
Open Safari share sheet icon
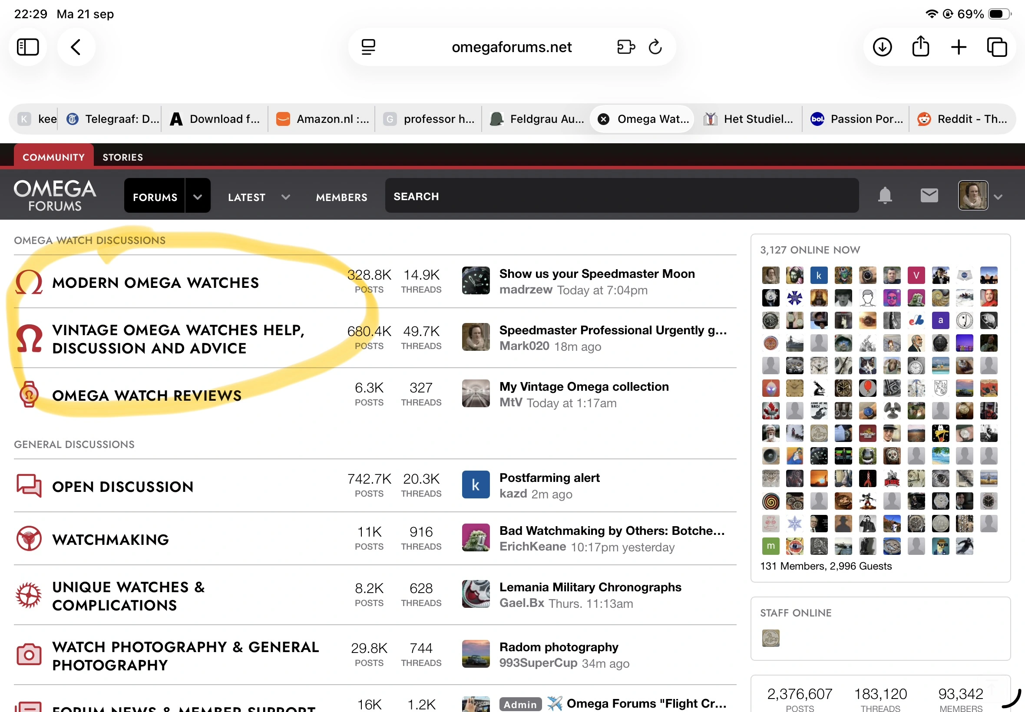[921, 47]
